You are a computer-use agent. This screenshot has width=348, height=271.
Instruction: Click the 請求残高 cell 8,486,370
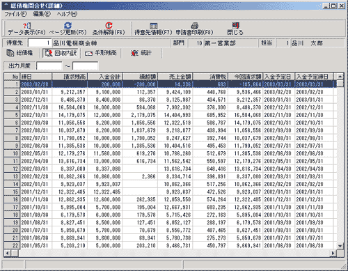(x=70, y=100)
